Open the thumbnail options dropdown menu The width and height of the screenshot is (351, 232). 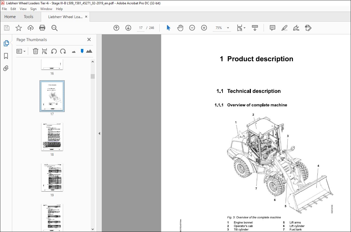pyautogui.click(x=21, y=51)
